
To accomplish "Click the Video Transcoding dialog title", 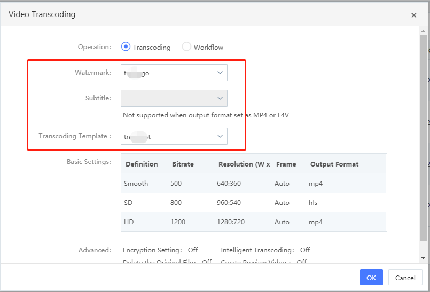I will point(42,14).
